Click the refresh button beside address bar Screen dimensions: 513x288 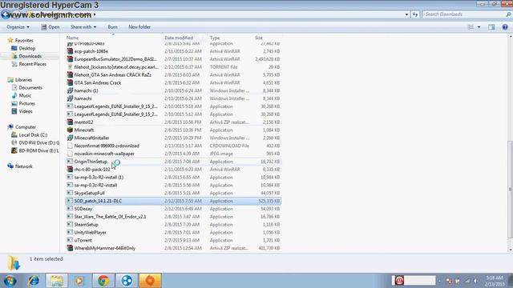pyautogui.click(x=415, y=14)
